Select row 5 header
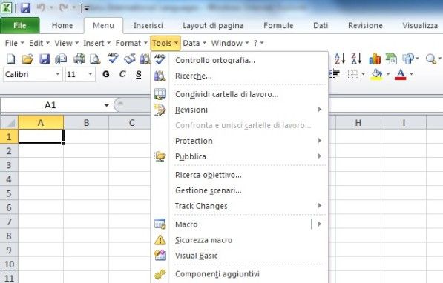443x283 pixels. click(x=9, y=193)
